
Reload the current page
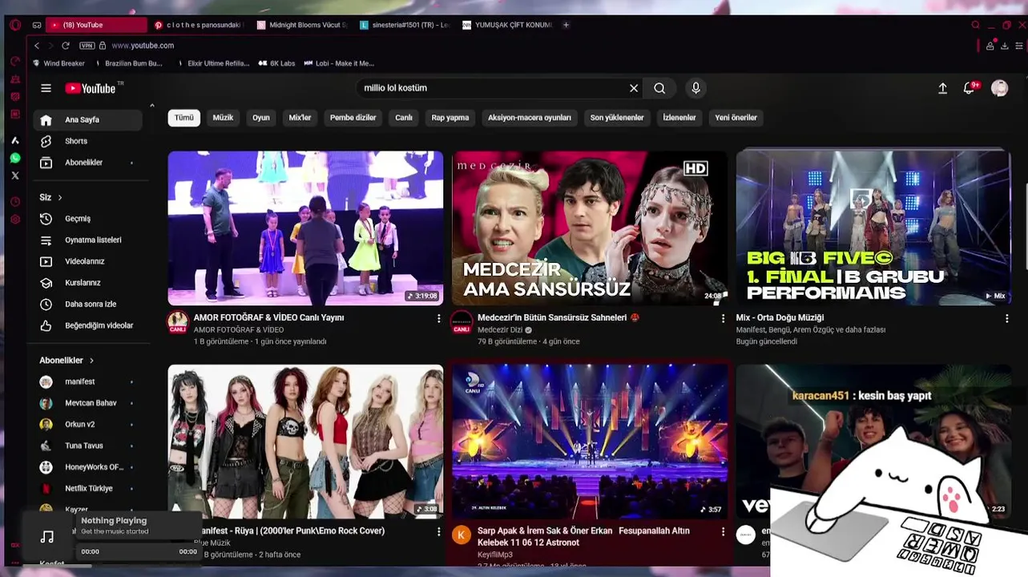66,46
